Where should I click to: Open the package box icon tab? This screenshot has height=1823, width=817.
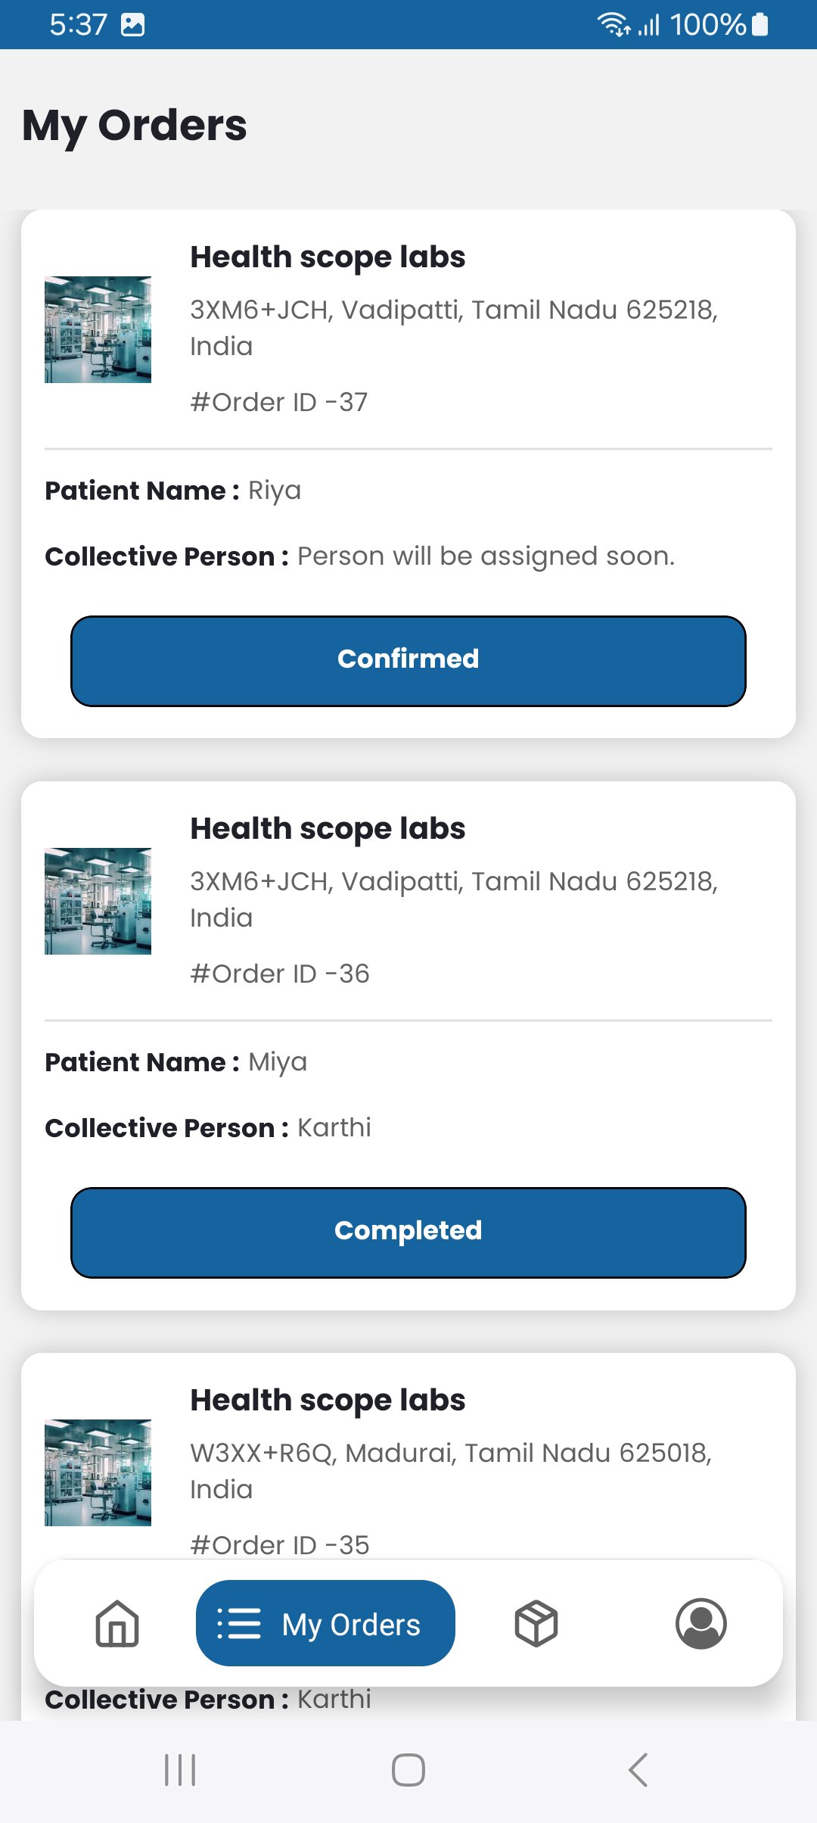[536, 1623]
